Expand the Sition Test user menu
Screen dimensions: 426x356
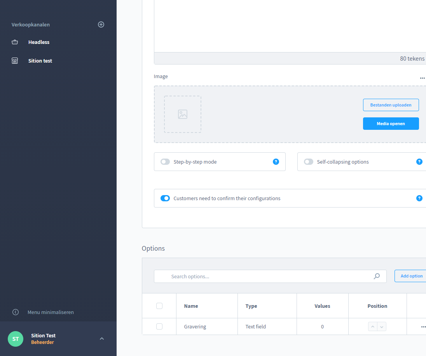[102, 339]
